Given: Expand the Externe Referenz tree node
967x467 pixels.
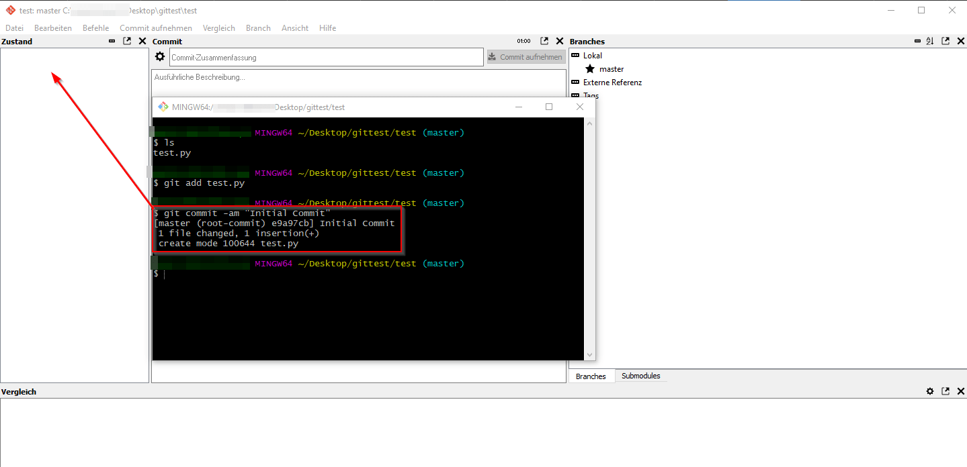Looking at the screenshot, I should tap(575, 83).
